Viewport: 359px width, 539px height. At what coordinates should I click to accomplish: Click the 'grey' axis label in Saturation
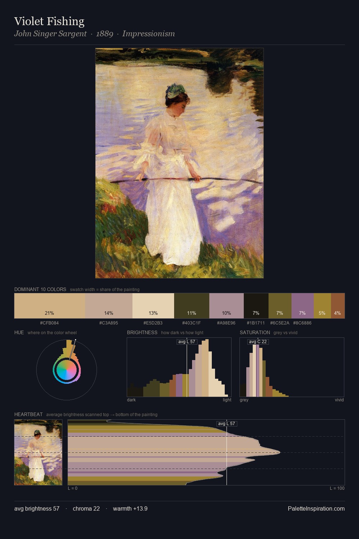244,400
